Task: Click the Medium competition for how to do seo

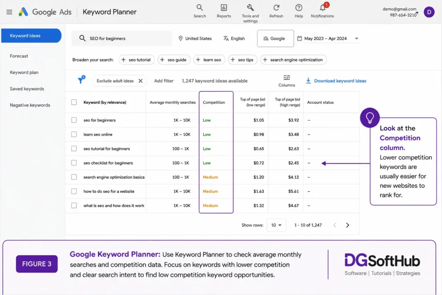Action: (x=210, y=191)
